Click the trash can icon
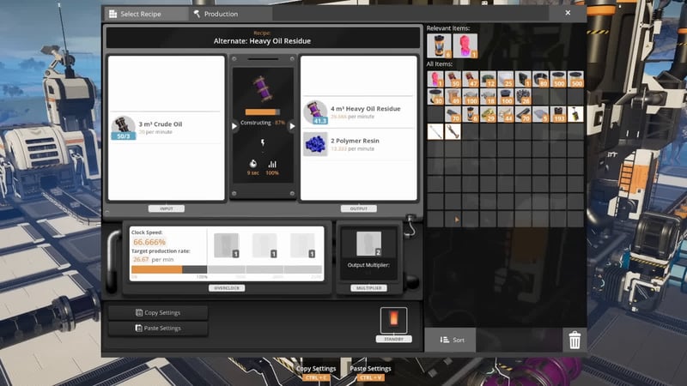687x386 pixels. point(575,340)
